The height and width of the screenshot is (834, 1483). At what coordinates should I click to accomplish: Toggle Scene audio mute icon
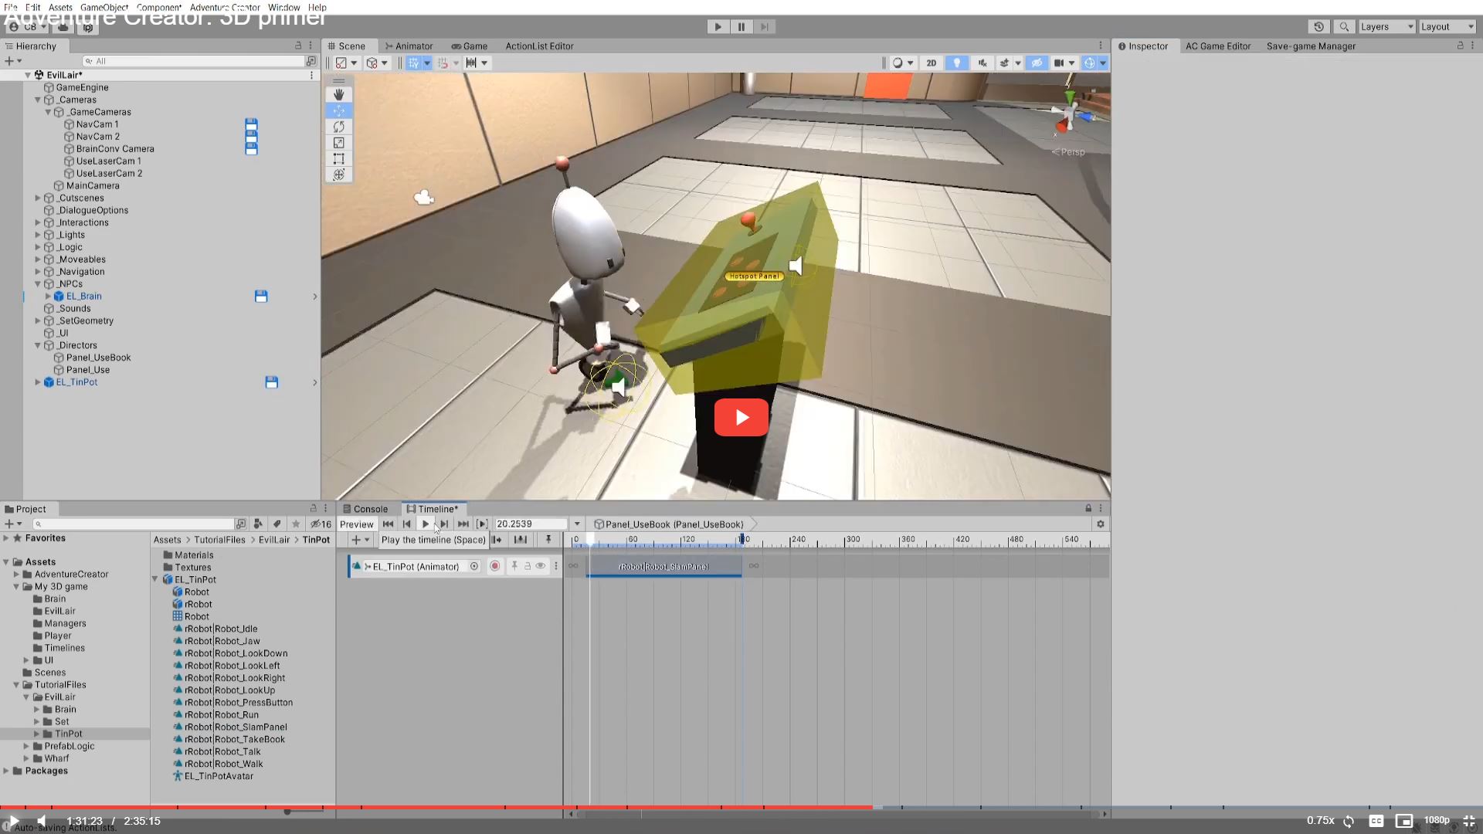pyautogui.click(x=982, y=63)
